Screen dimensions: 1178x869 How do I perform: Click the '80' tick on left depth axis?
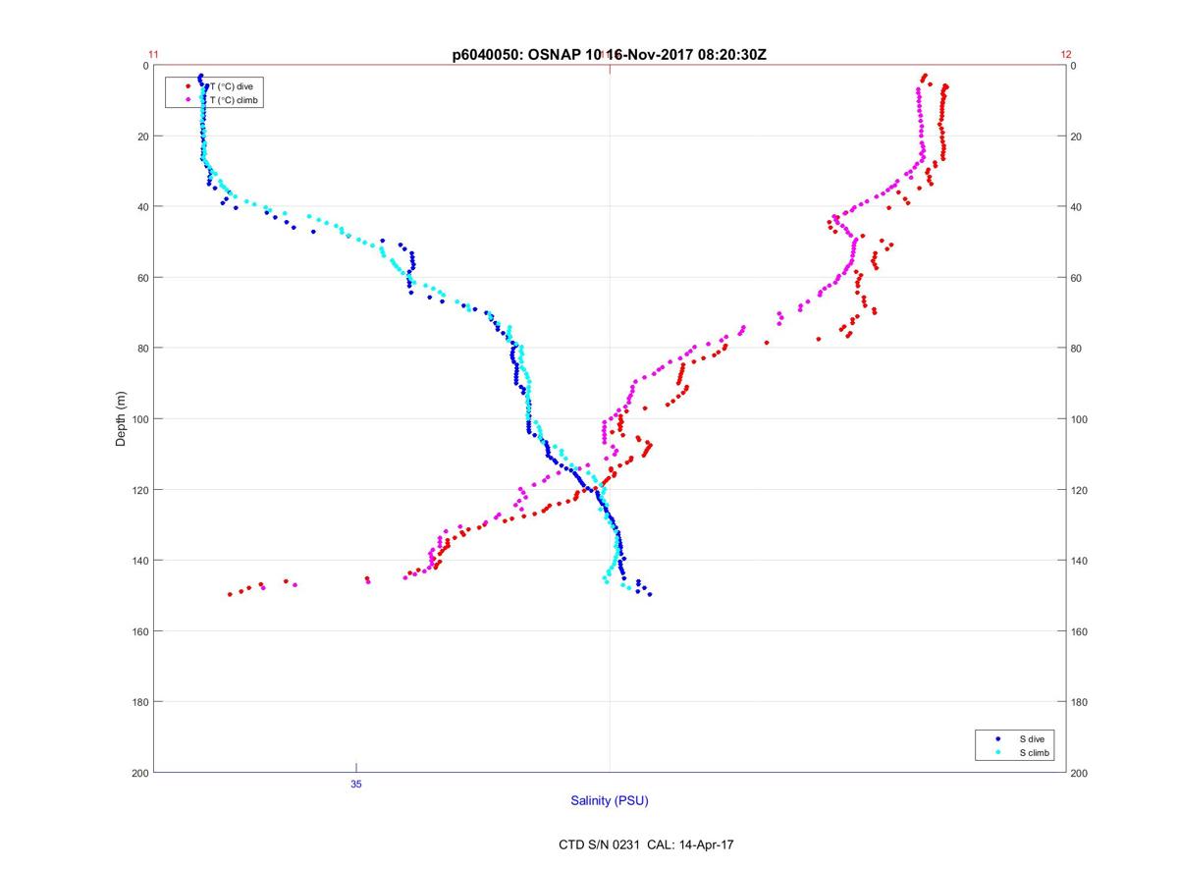point(143,349)
